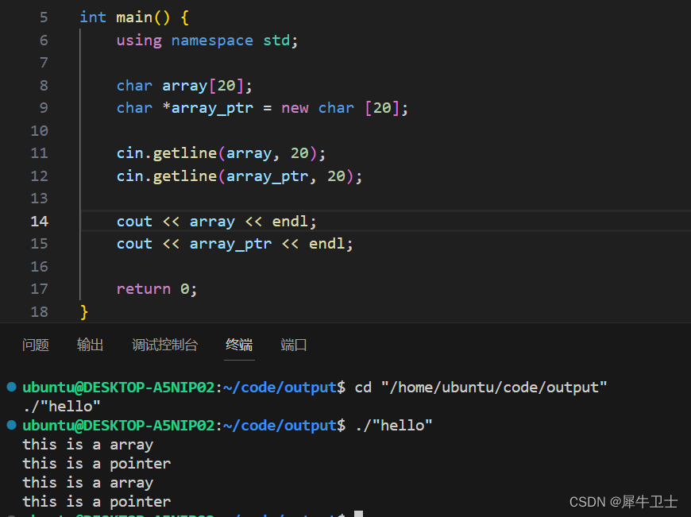Select the 终端 tab

239,345
